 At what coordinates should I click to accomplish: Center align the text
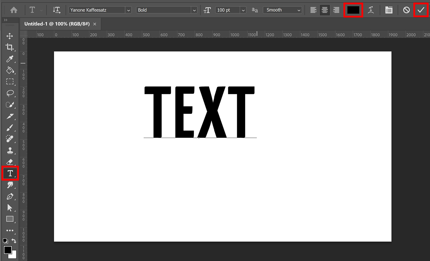pos(325,10)
